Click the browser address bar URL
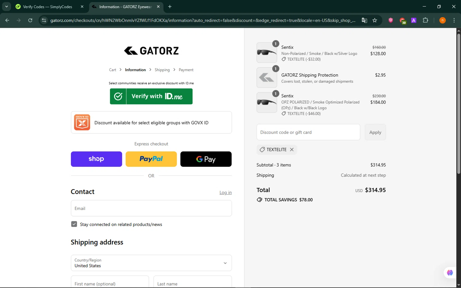Viewport: 461px width, 288px height. pos(203,20)
